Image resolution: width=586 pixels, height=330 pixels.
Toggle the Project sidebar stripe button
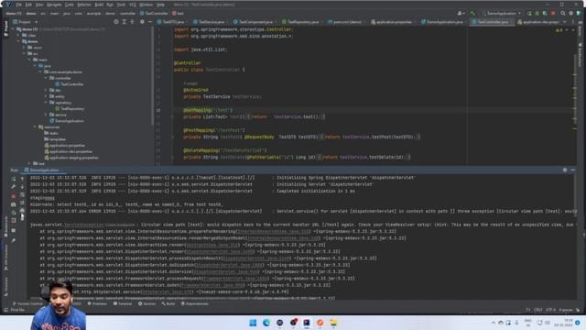[5, 28]
